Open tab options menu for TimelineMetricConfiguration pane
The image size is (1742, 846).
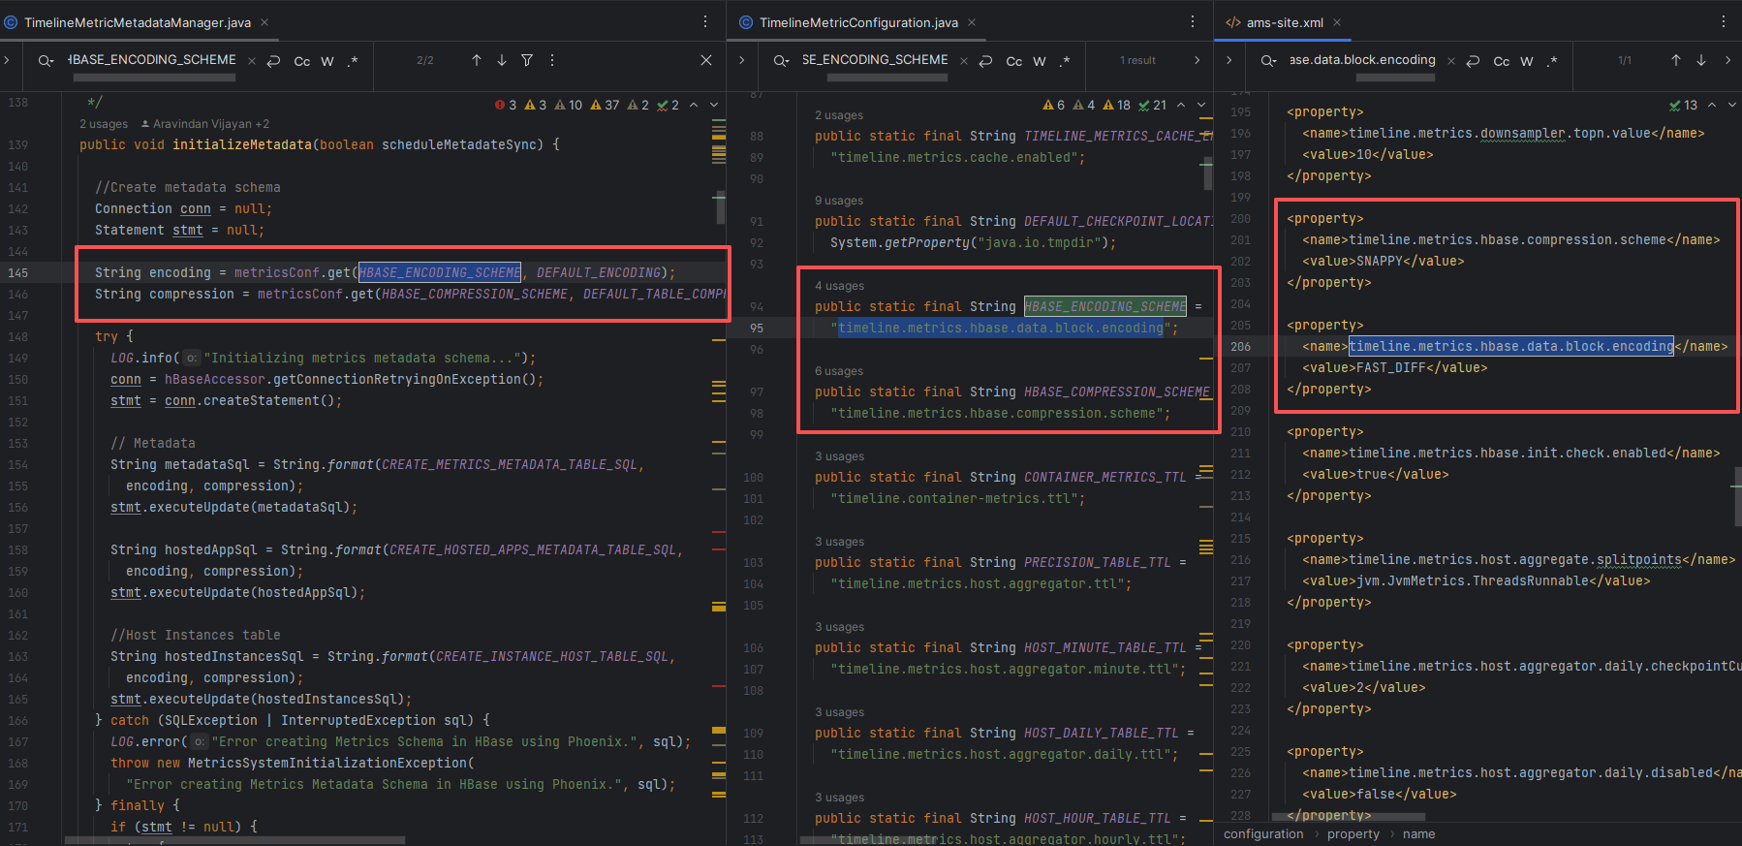pos(1193,21)
